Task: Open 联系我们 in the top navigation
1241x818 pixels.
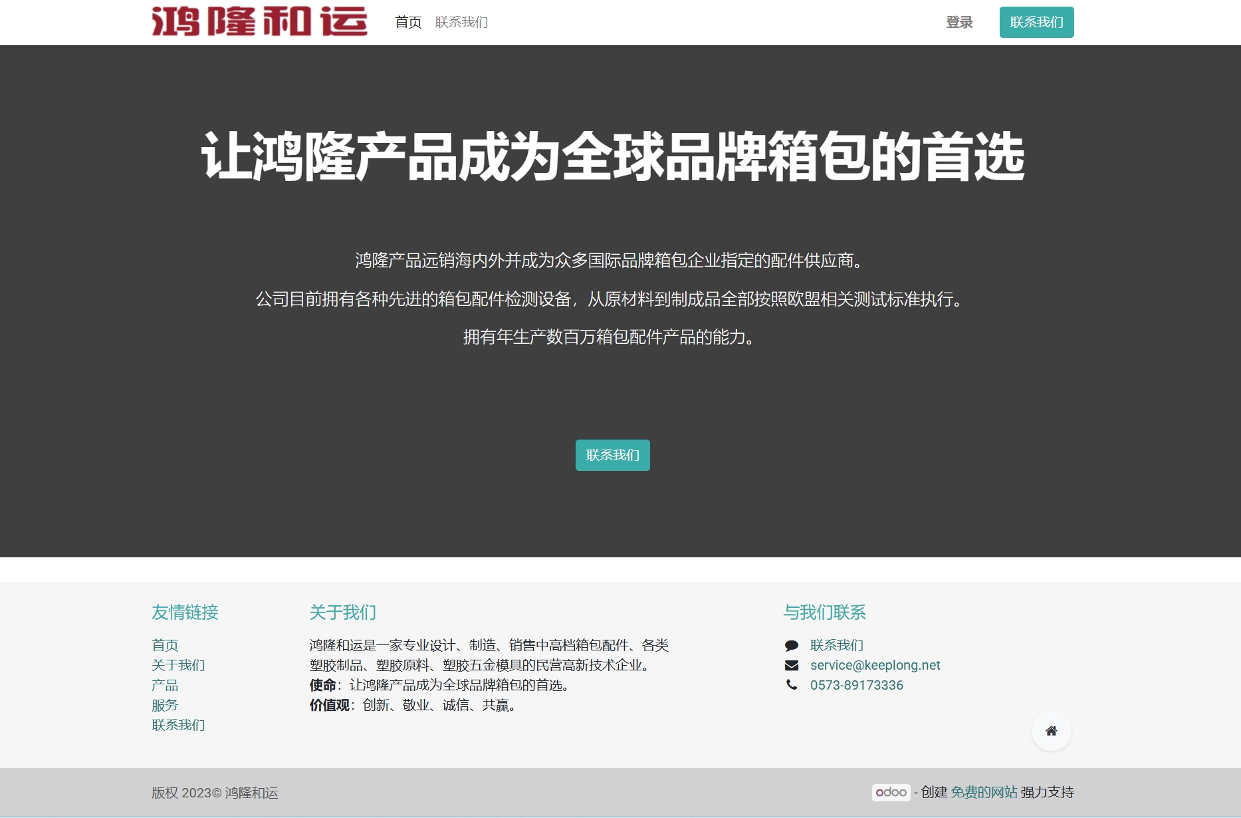Action: pyautogui.click(x=461, y=23)
